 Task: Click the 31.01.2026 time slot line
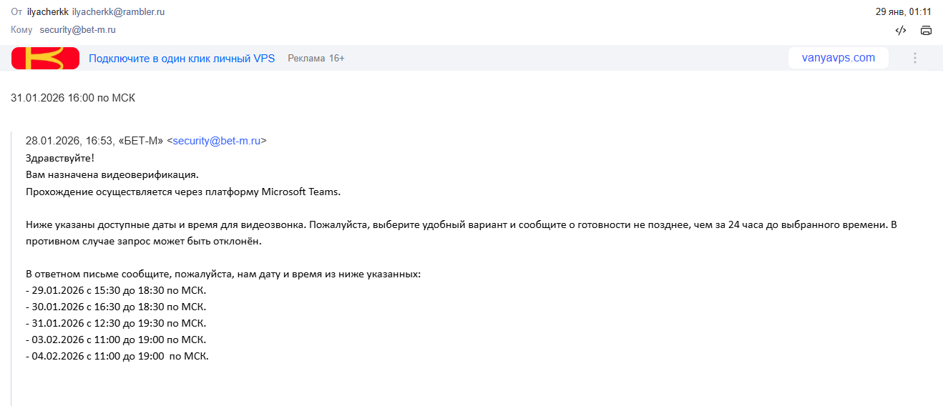click(116, 323)
